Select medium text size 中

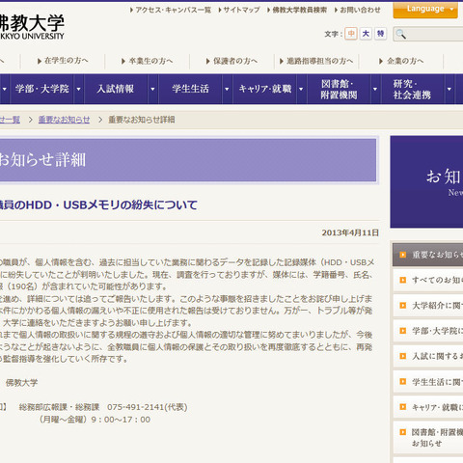(x=351, y=34)
